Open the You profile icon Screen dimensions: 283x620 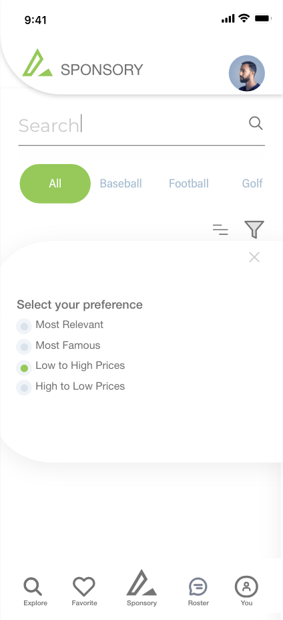click(246, 587)
